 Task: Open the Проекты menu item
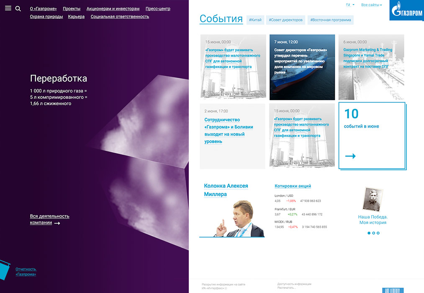72,8
